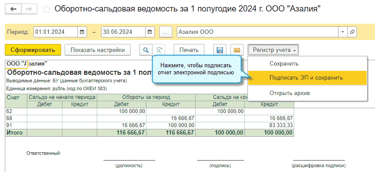Open period selection with the ellipsis button
This screenshot has width=375, height=172.
pyautogui.click(x=165, y=32)
